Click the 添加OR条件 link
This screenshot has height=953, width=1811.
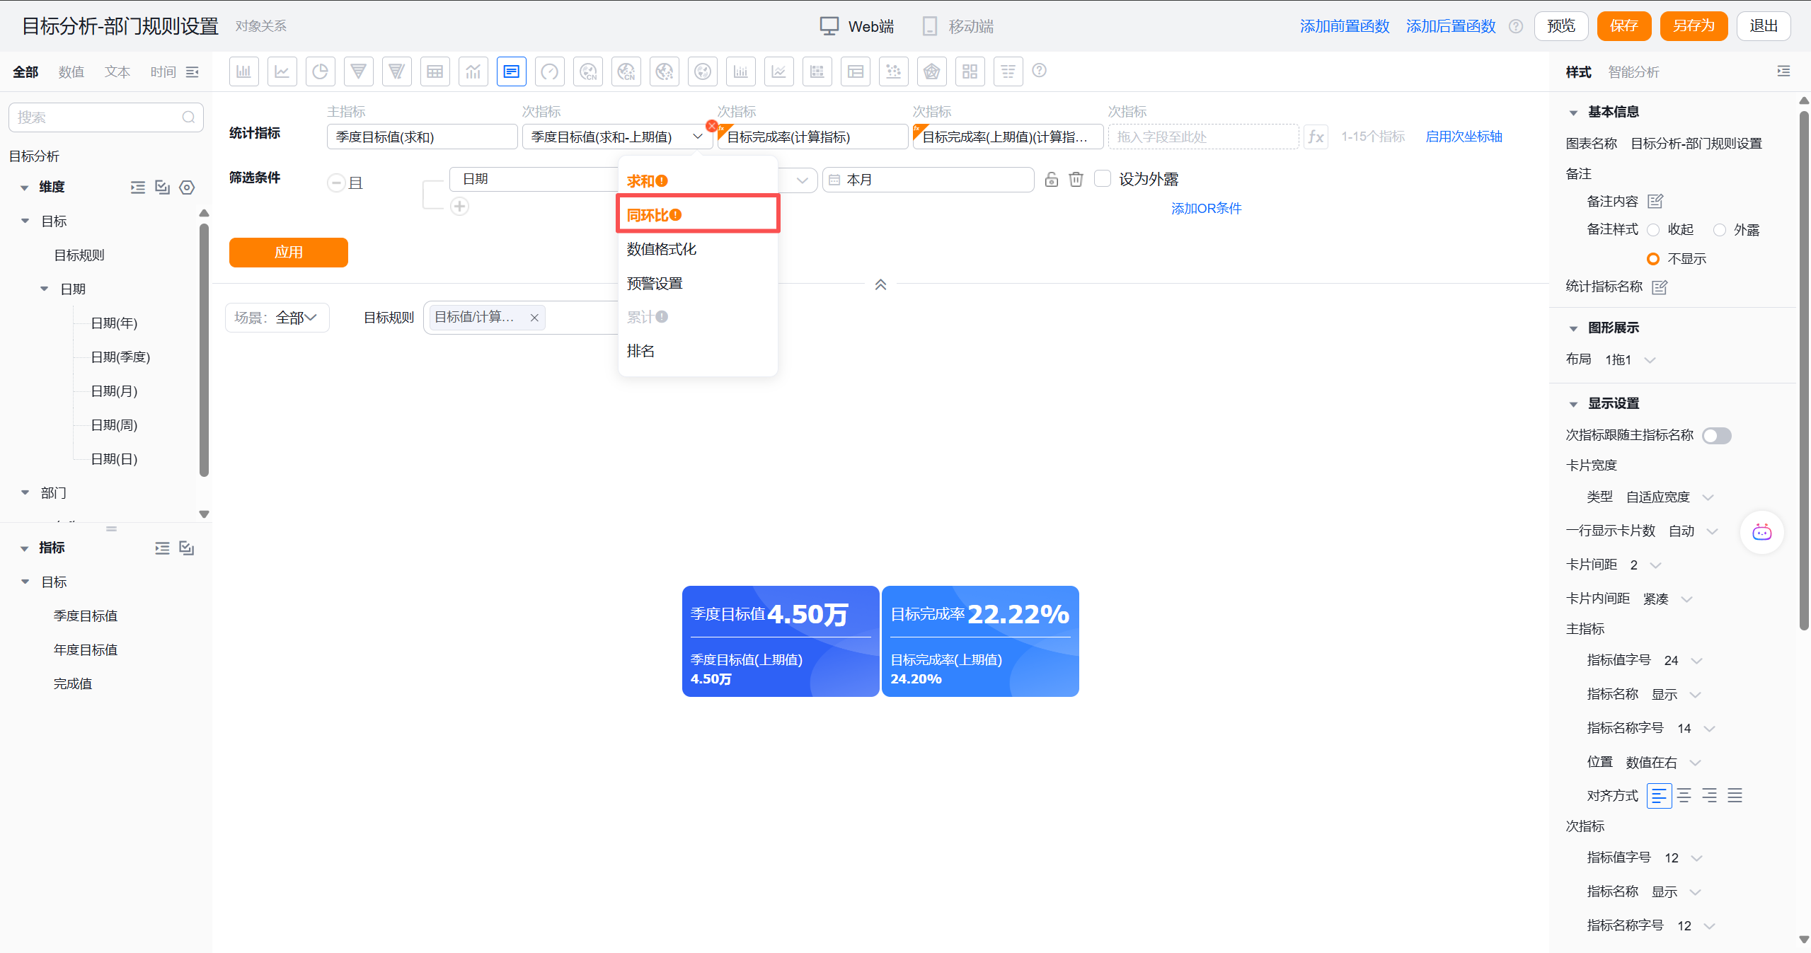pos(1205,208)
